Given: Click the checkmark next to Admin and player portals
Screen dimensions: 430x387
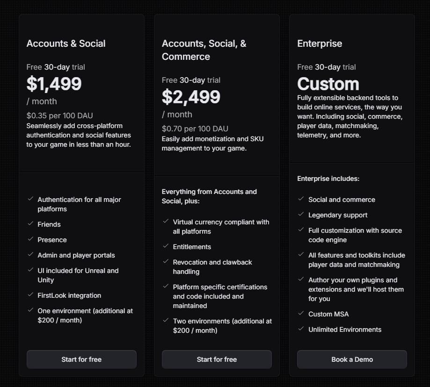Looking at the screenshot, I should click(30, 255).
